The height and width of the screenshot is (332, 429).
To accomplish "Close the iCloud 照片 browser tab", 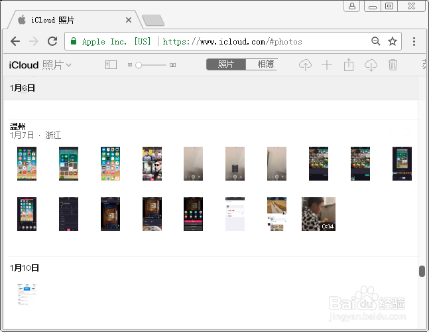I will tap(129, 20).
